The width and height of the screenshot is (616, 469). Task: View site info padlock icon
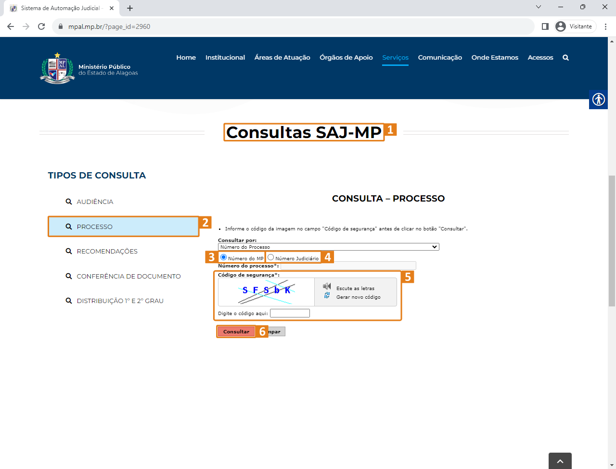point(61,26)
